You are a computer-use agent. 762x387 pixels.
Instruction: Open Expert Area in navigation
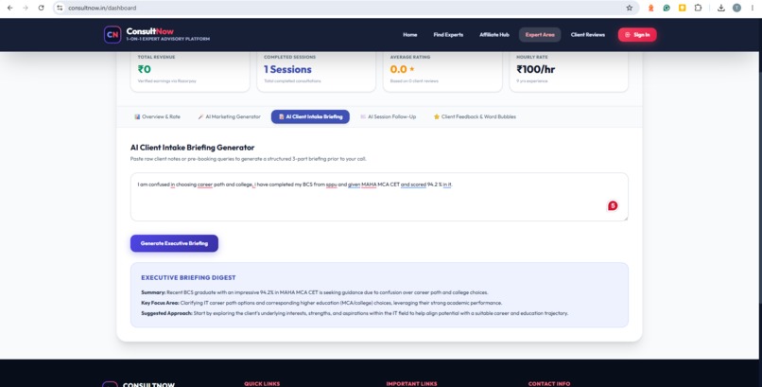(540, 34)
